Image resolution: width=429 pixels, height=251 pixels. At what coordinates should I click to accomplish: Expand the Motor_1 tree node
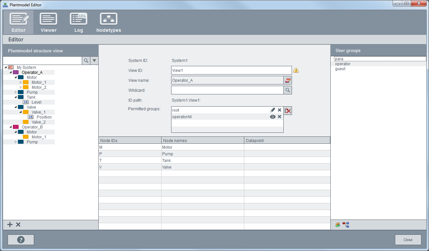21,82
